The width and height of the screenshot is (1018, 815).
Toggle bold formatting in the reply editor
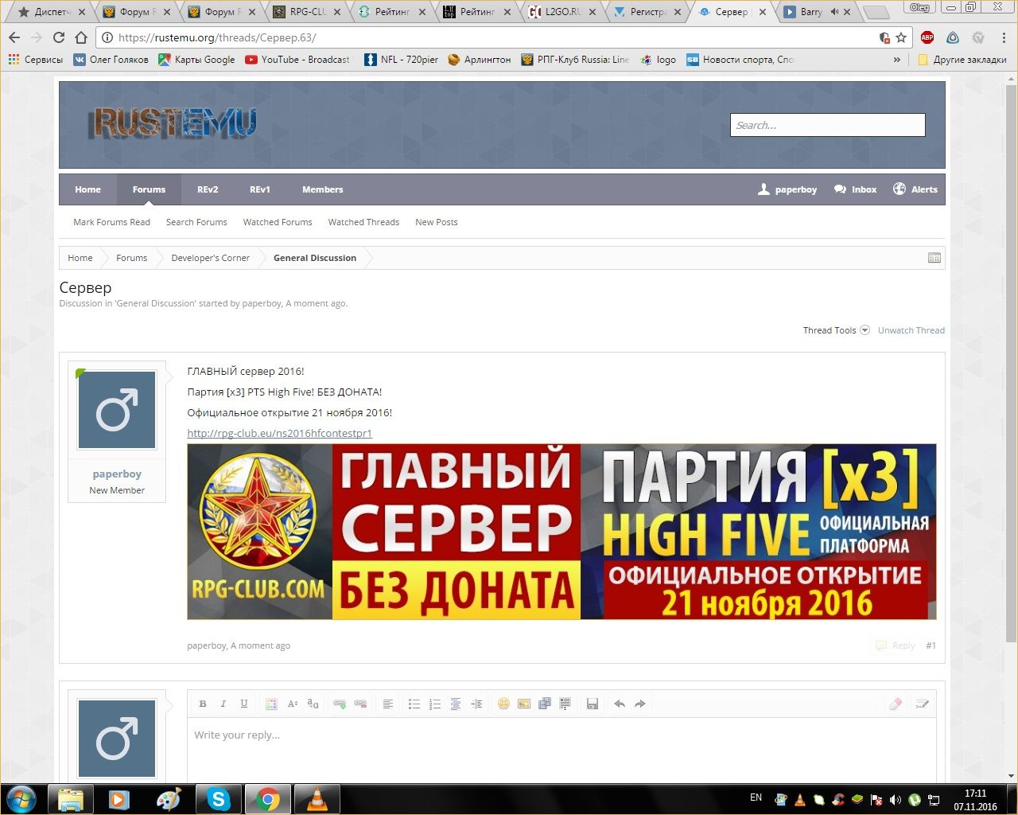203,704
